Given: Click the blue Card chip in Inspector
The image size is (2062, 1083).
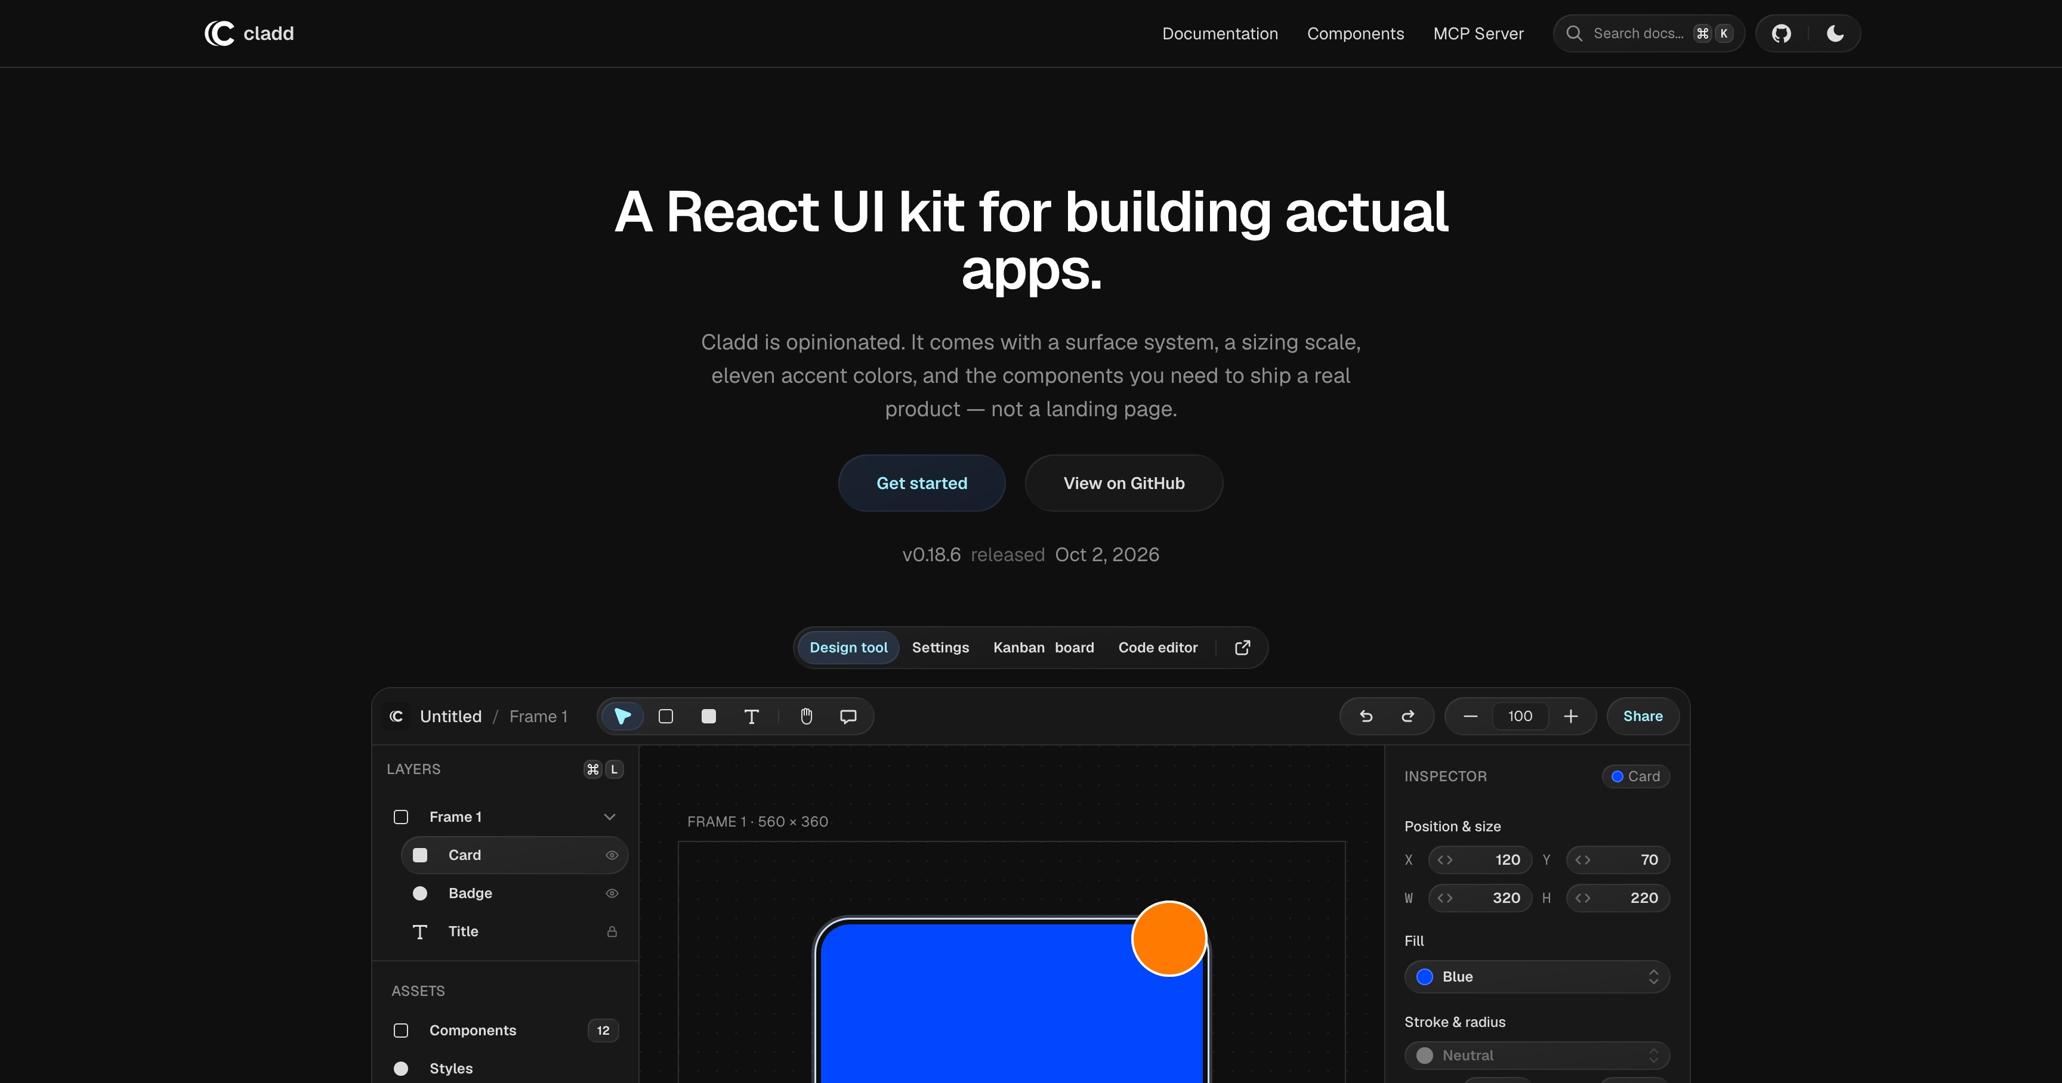Looking at the screenshot, I should click(x=1635, y=776).
